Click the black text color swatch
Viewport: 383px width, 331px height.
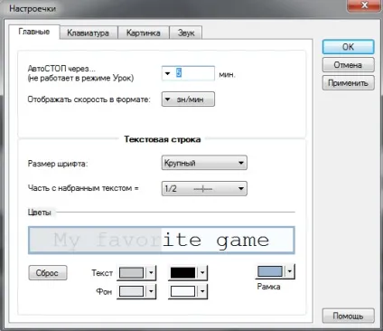click(182, 273)
